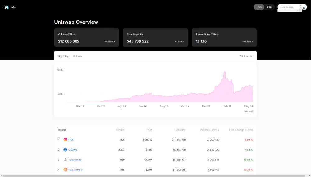The height and width of the screenshot is (177, 311).
Task: Select the Volume chart tab
Action: 77,56
